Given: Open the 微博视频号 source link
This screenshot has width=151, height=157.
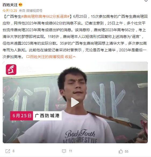Looking at the screenshot, I should point(34,10).
